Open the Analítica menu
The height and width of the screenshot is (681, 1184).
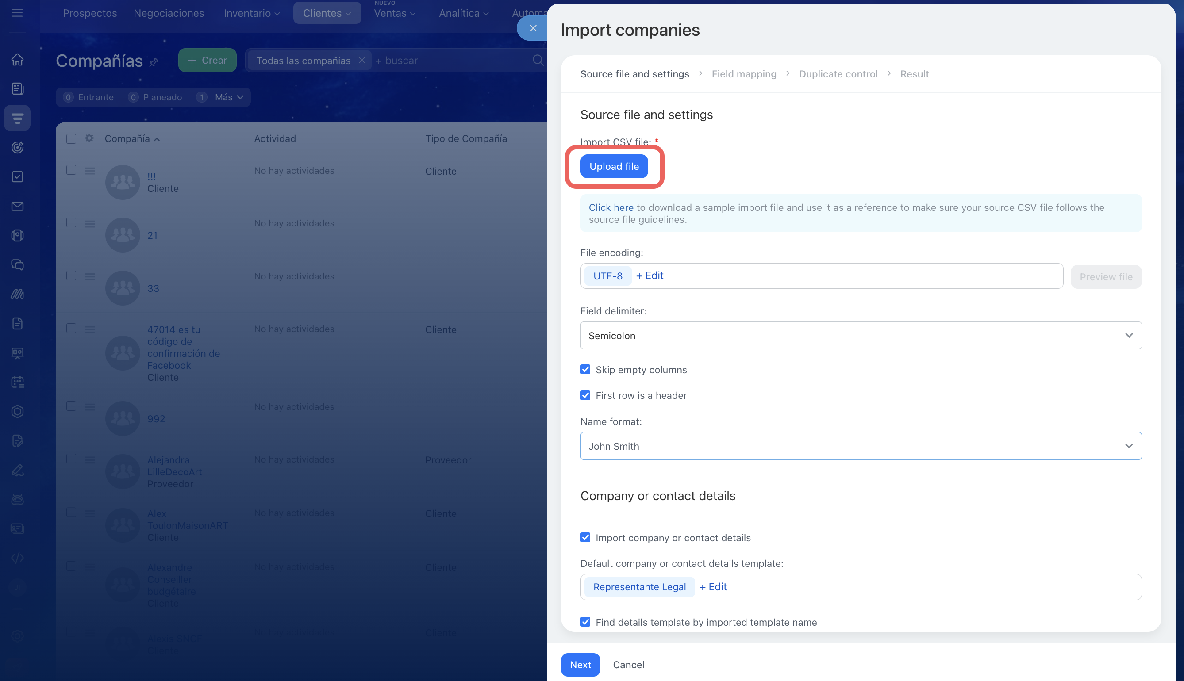coord(463,13)
